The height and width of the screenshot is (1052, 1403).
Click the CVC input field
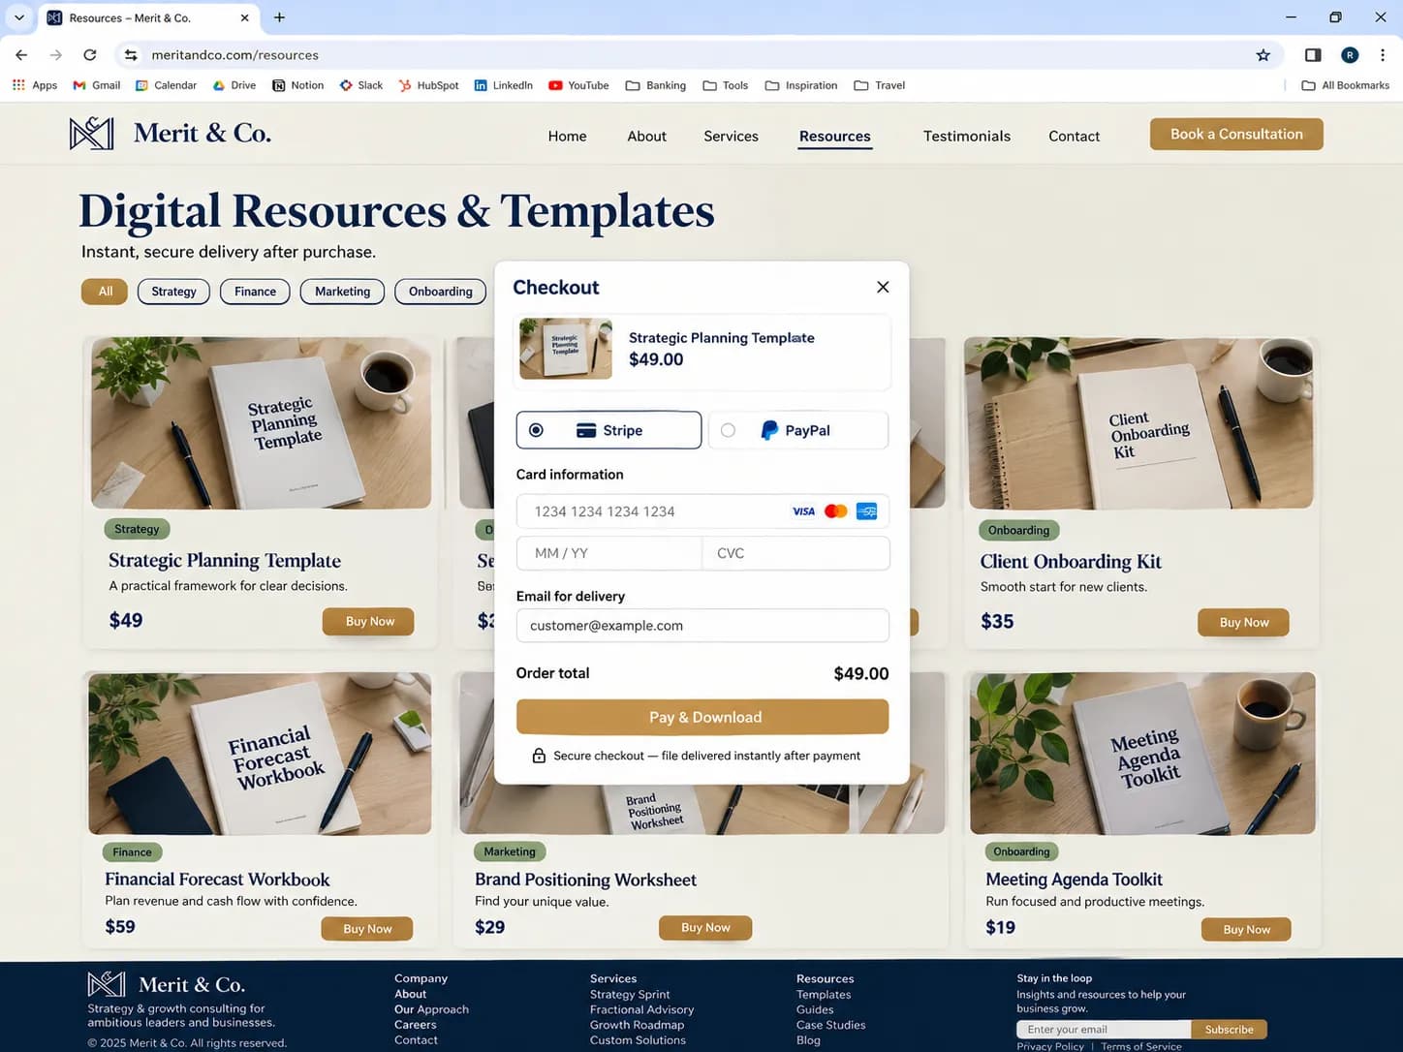pyautogui.click(x=795, y=553)
